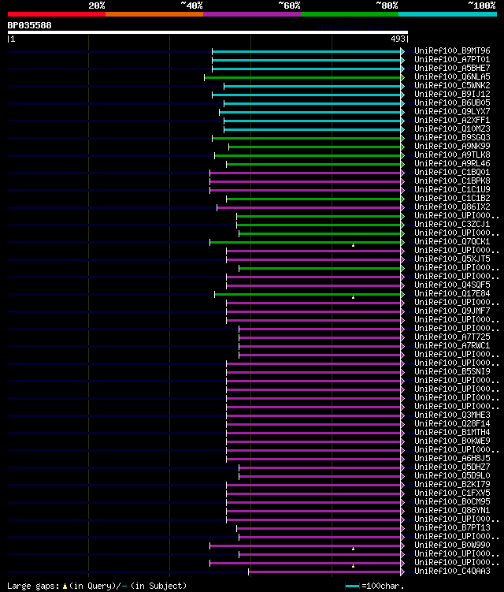Select the UniRef100_B0CM95 label
The image size is (504, 592).
coord(452,502)
